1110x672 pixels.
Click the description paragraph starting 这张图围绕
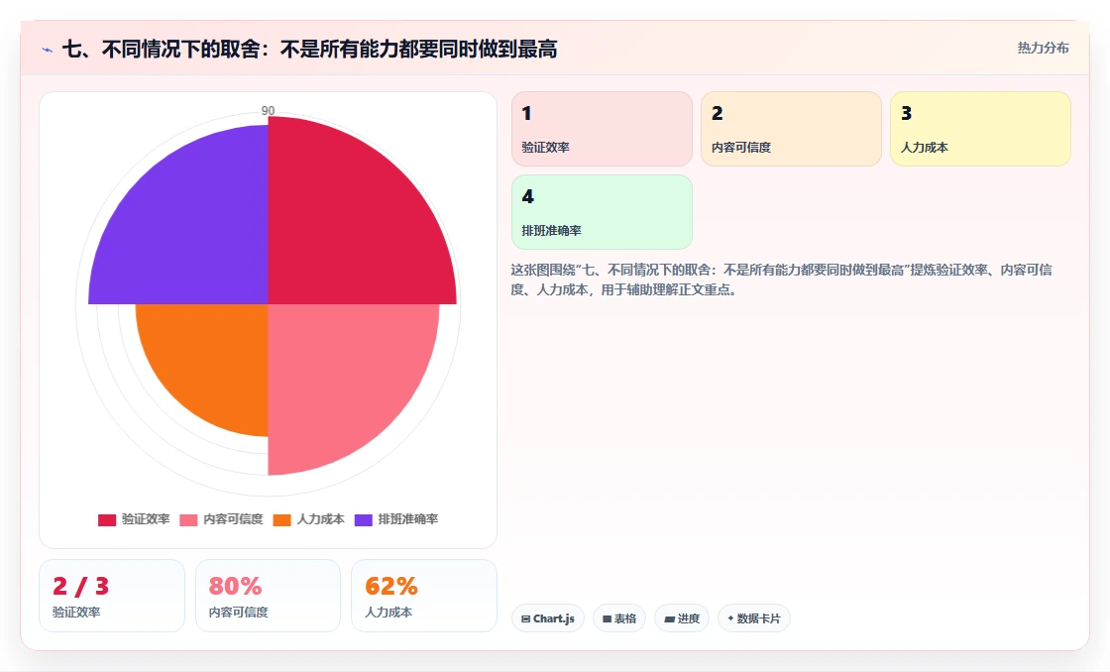click(x=782, y=280)
